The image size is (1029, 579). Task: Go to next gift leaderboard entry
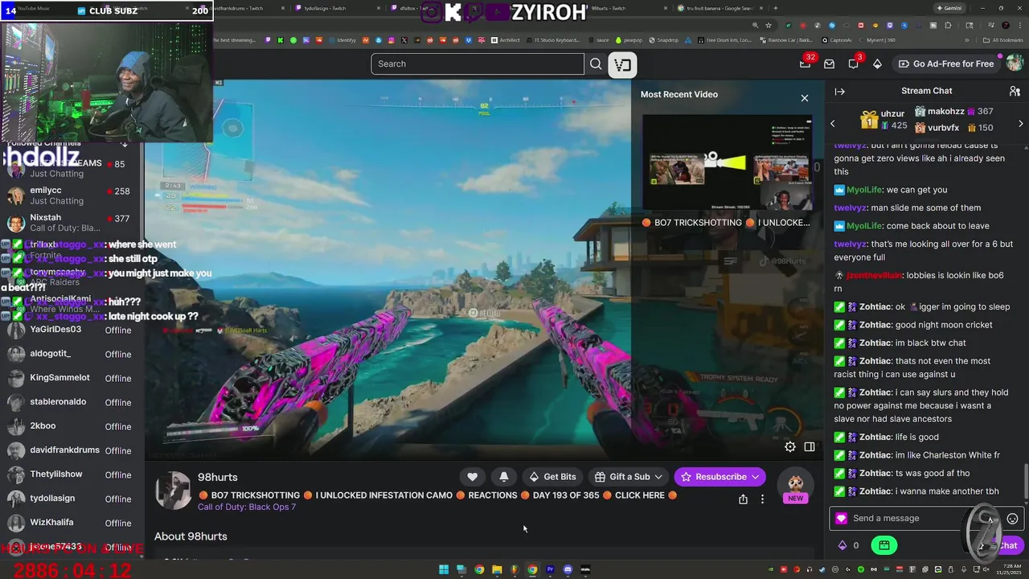tap(1021, 124)
